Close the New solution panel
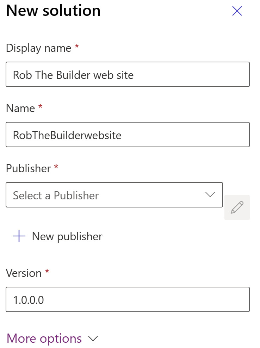 [x=237, y=11]
